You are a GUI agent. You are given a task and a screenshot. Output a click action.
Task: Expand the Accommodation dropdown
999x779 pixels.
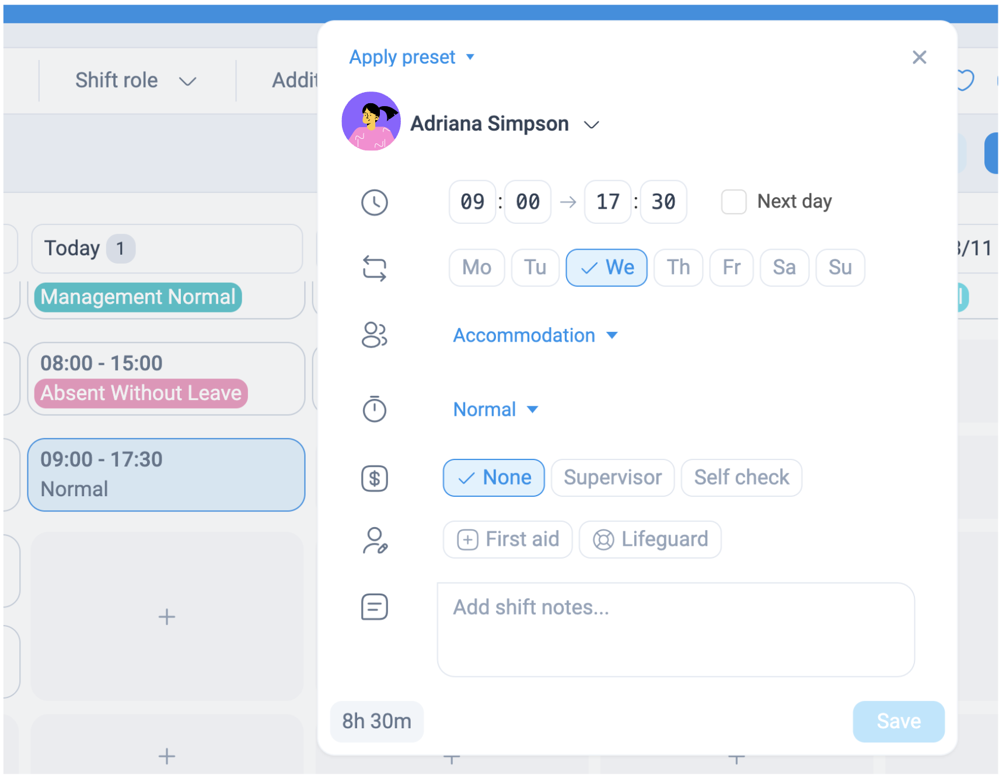pos(535,335)
